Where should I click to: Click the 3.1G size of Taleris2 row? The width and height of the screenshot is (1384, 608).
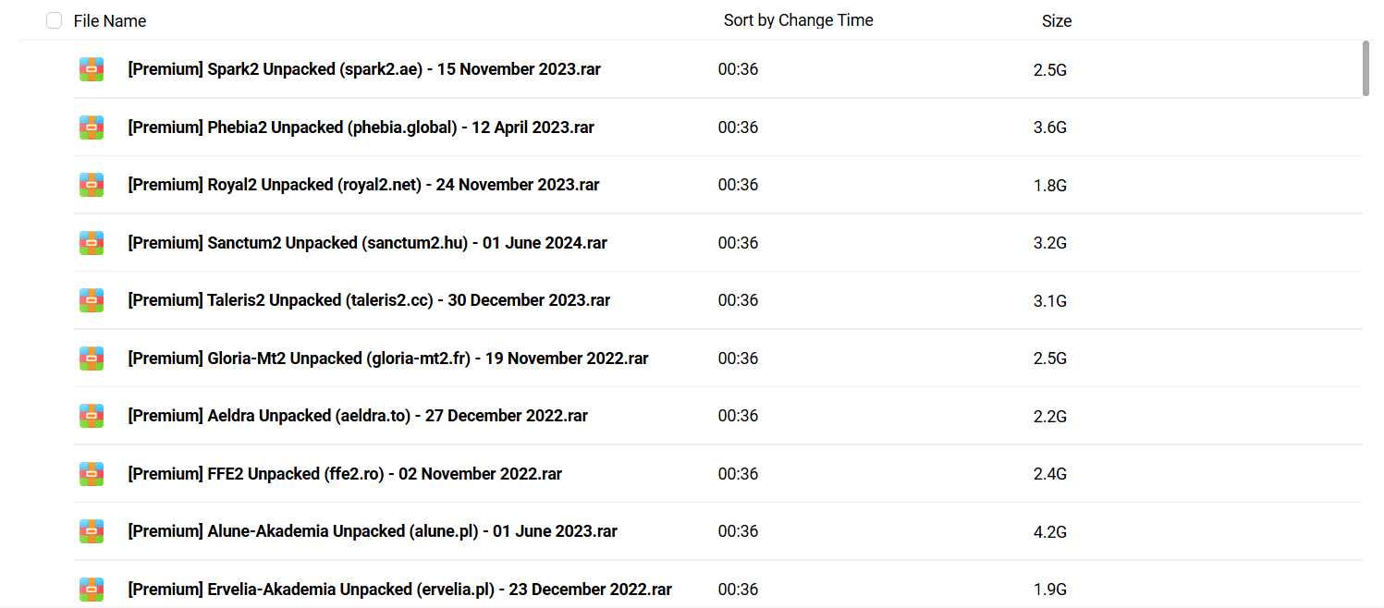1049,300
